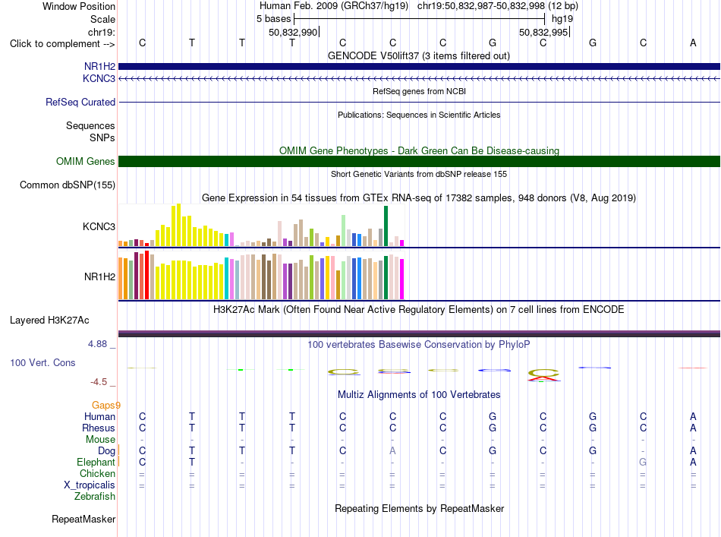The width and height of the screenshot is (721, 537).
Task: Click the 'RefSeq genes from NCBI' title
Action: [419, 91]
